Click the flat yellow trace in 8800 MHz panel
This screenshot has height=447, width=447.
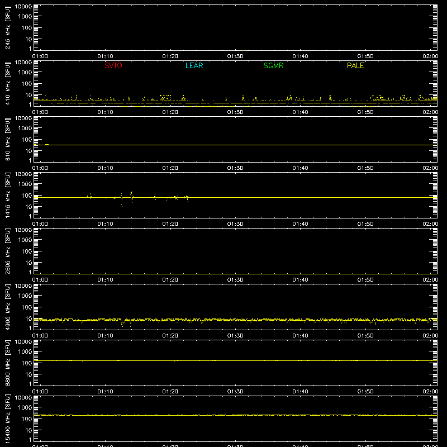tap(235, 360)
